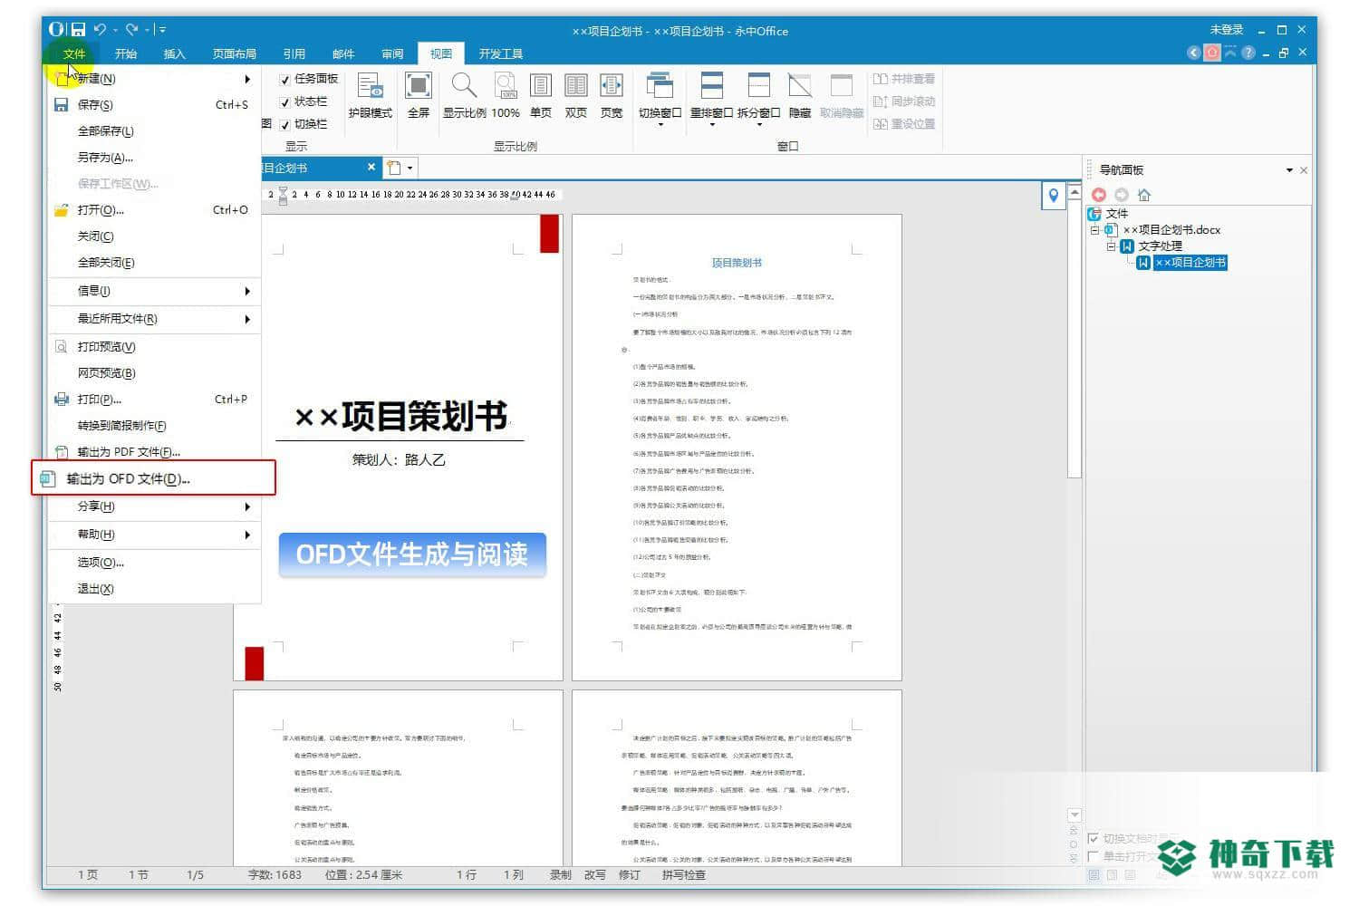The width and height of the screenshot is (1359, 906).
Task: Switch to full screen (全屏) view
Action: pyautogui.click(x=419, y=96)
